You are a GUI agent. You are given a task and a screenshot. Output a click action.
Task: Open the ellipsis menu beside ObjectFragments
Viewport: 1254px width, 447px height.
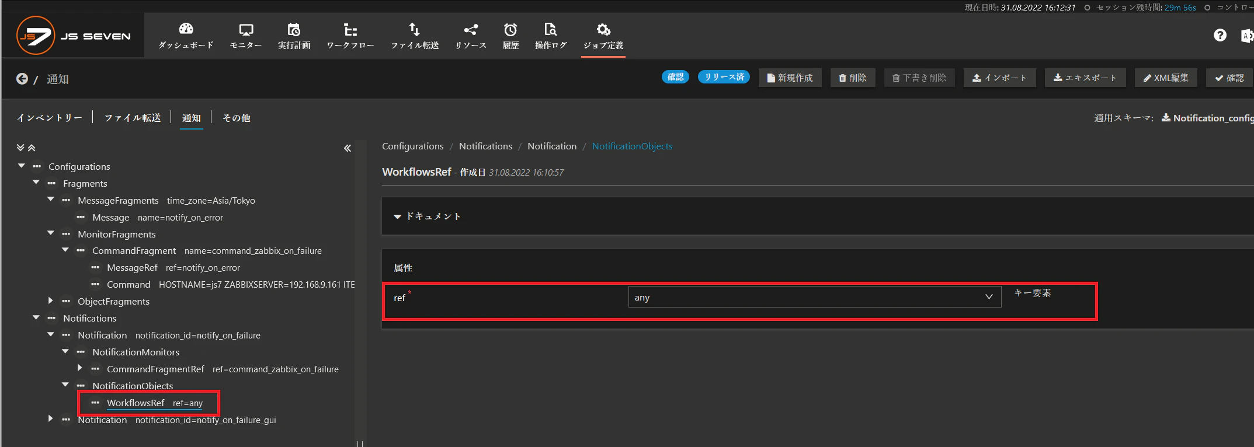pyautogui.click(x=66, y=301)
